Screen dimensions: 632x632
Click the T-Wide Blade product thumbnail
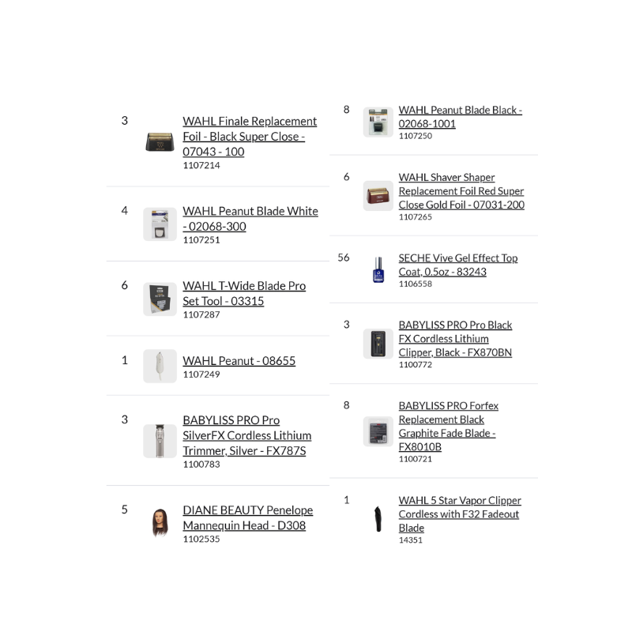tap(160, 299)
